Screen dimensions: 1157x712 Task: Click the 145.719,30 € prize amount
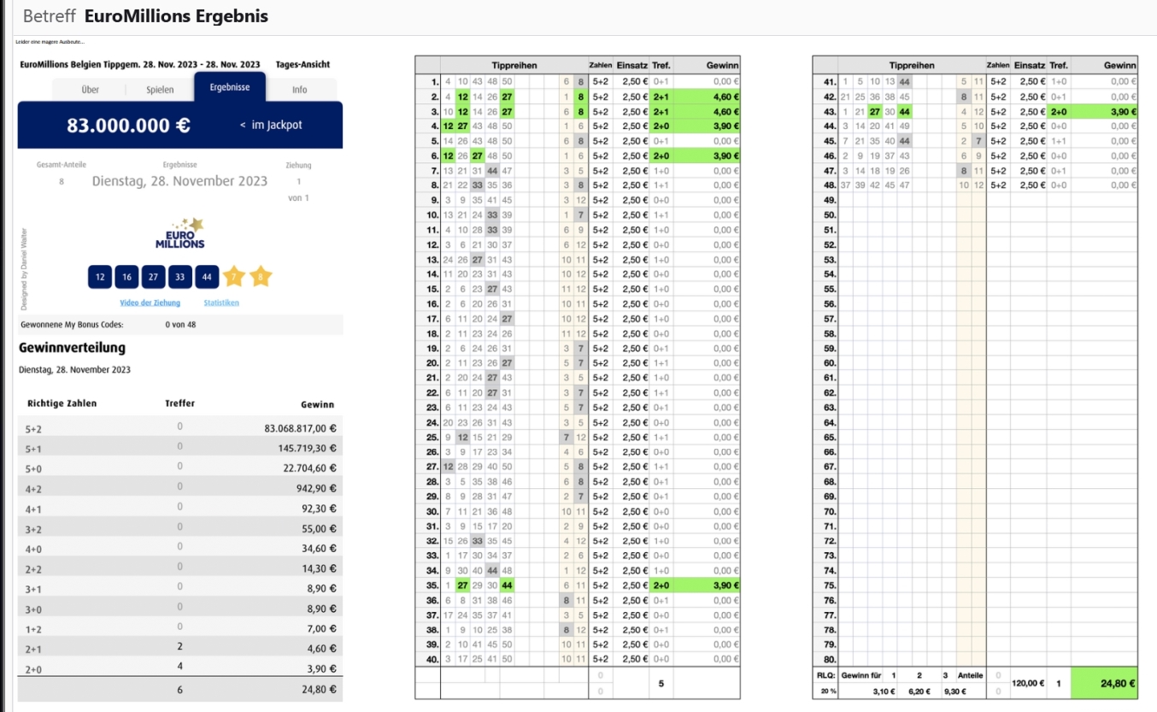308,448
